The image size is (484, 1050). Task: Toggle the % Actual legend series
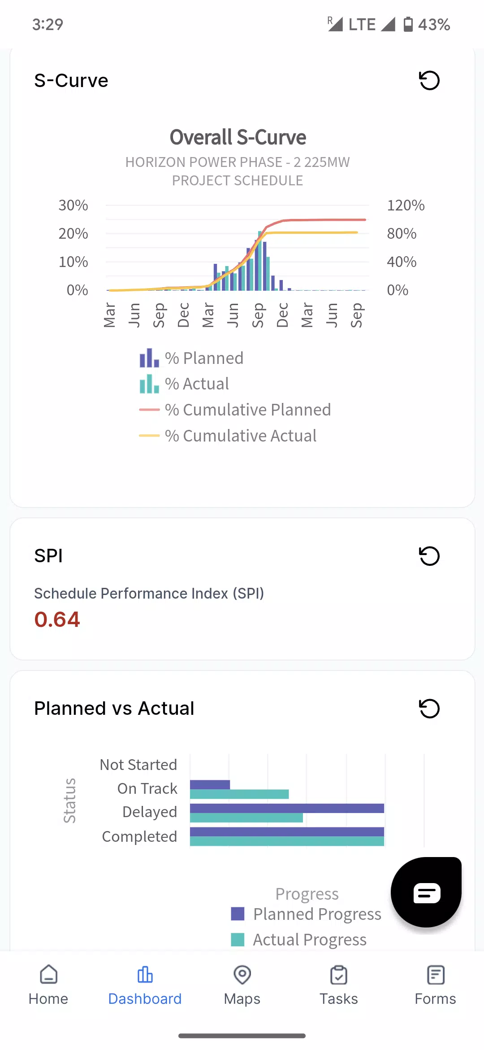(184, 384)
